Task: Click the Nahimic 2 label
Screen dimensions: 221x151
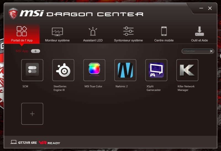Action: click(122, 86)
